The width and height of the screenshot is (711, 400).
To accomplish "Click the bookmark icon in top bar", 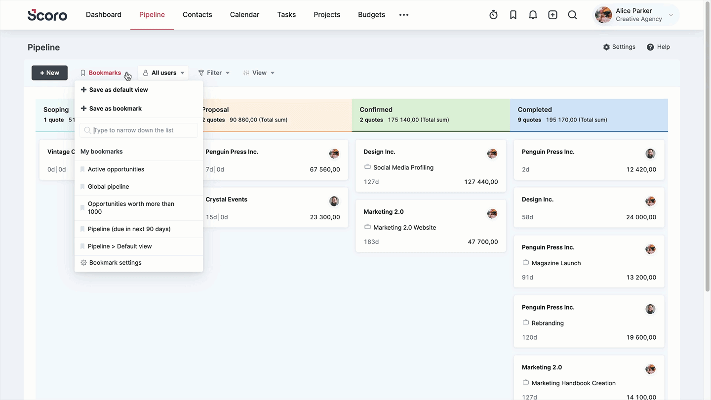I will [513, 15].
